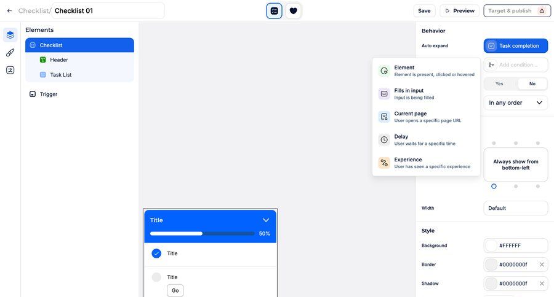Open the Width Default dropdown
Image resolution: width=554 pixels, height=297 pixels.
click(x=515, y=208)
